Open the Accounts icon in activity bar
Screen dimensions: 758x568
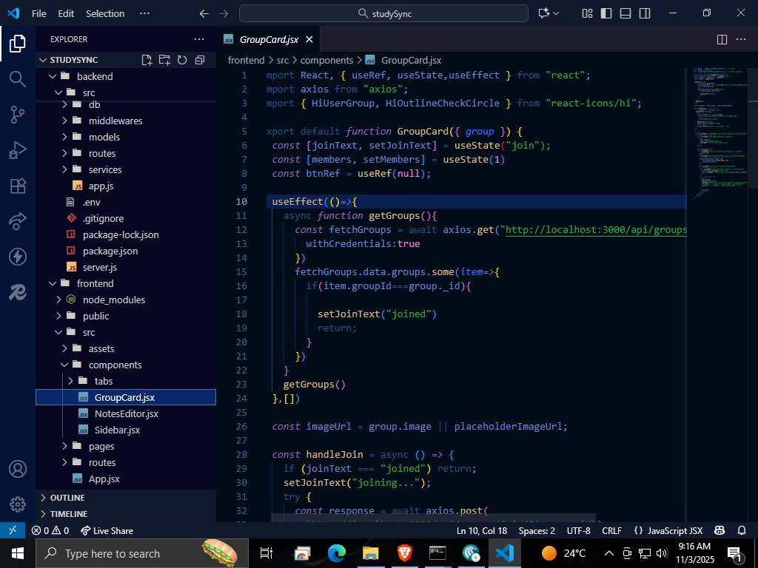[x=18, y=469]
